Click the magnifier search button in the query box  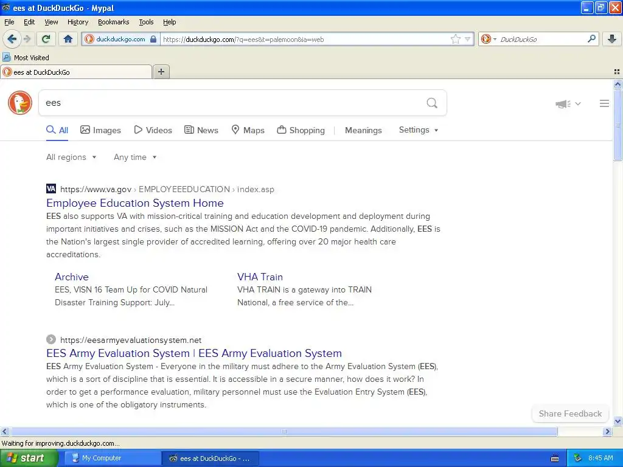[x=432, y=103]
